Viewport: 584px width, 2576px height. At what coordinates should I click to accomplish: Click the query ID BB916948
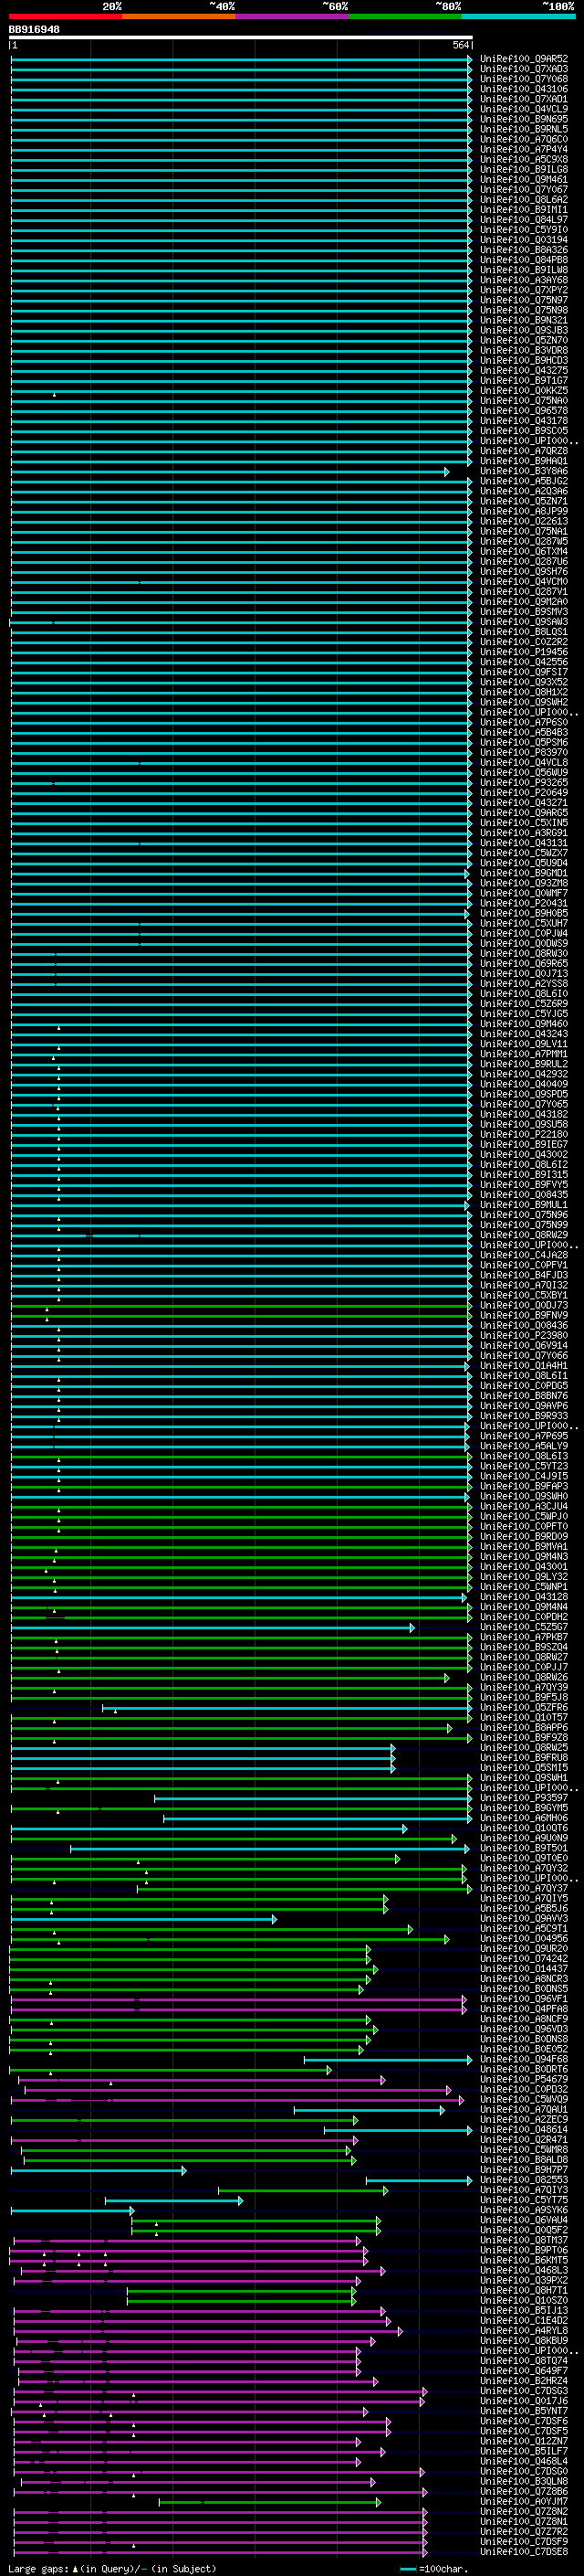[x=35, y=30]
